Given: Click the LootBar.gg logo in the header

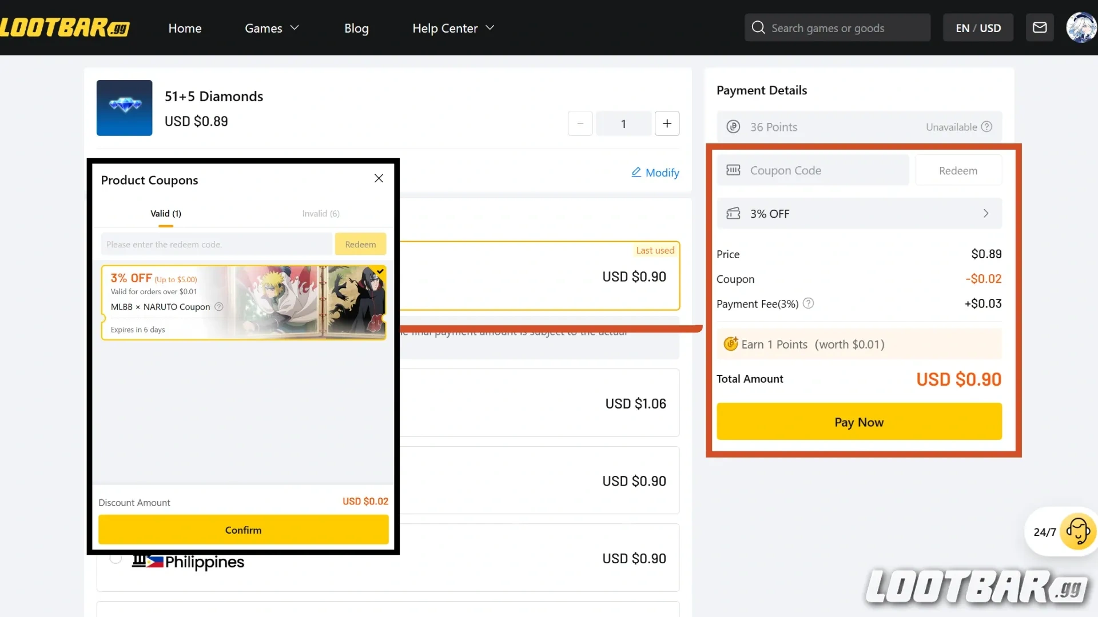Looking at the screenshot, I should point(65,27).
